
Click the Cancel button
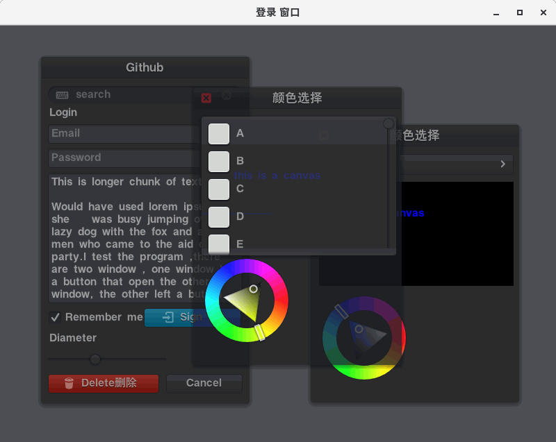[x=204, y=383]
